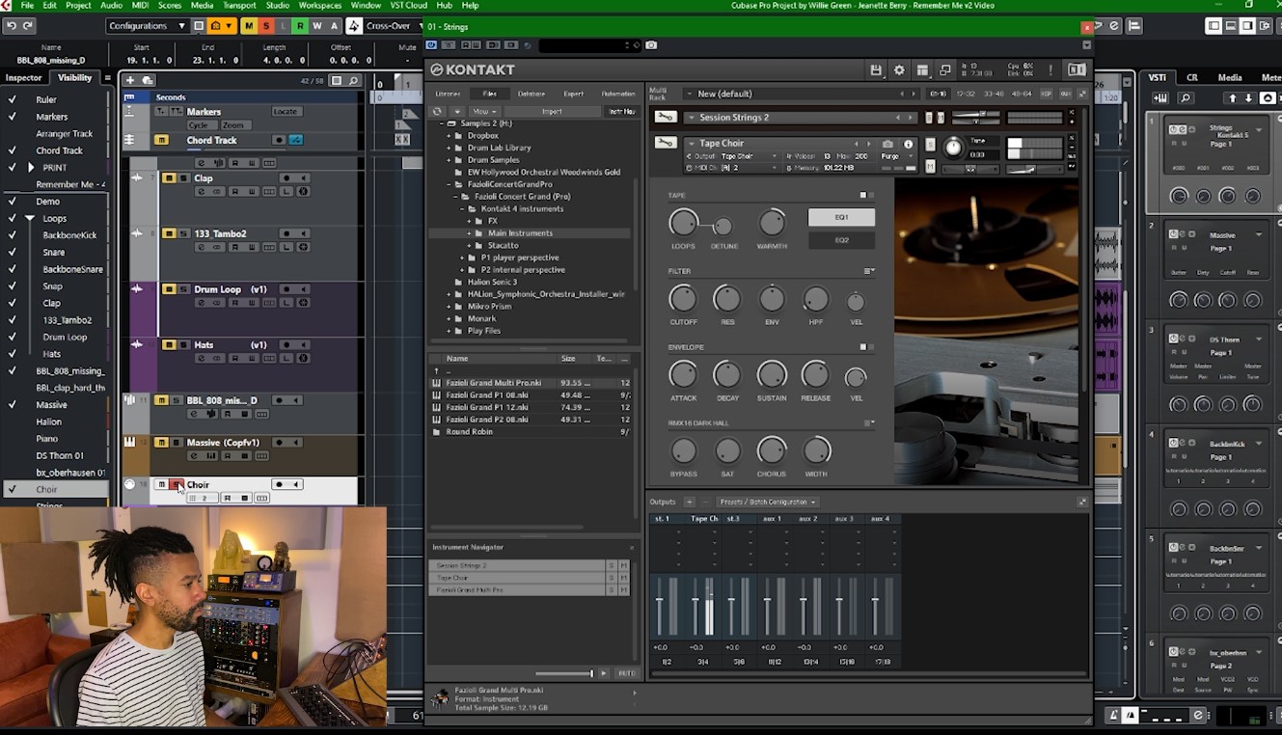This screenshot has width=1282, height=735.
Task: Adjust the CUTOFF filter knob
Action: (683, 299)
